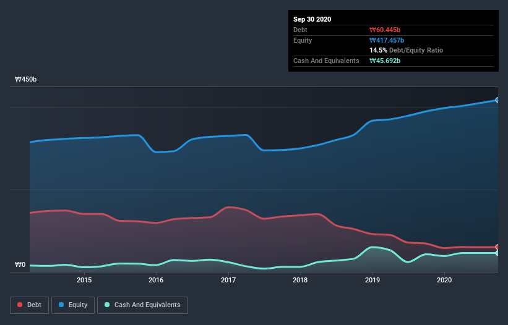
Task: Select the Debt endpoint marker on the red line
Action: click(x=497, y=247)
